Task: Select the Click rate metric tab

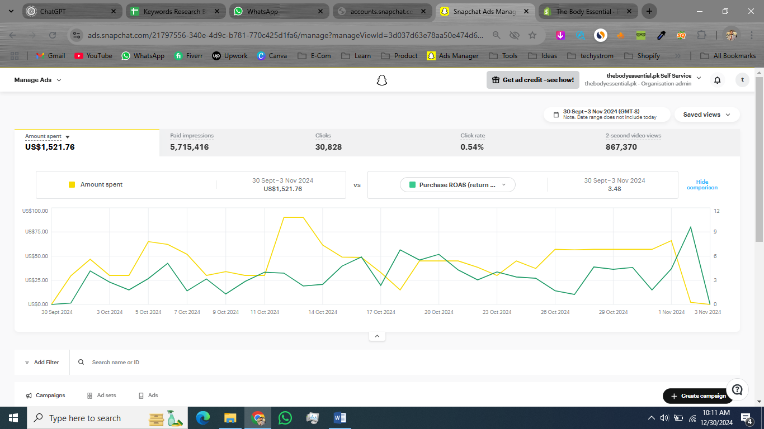Action: pyautogui.click(x=521, y=142)
